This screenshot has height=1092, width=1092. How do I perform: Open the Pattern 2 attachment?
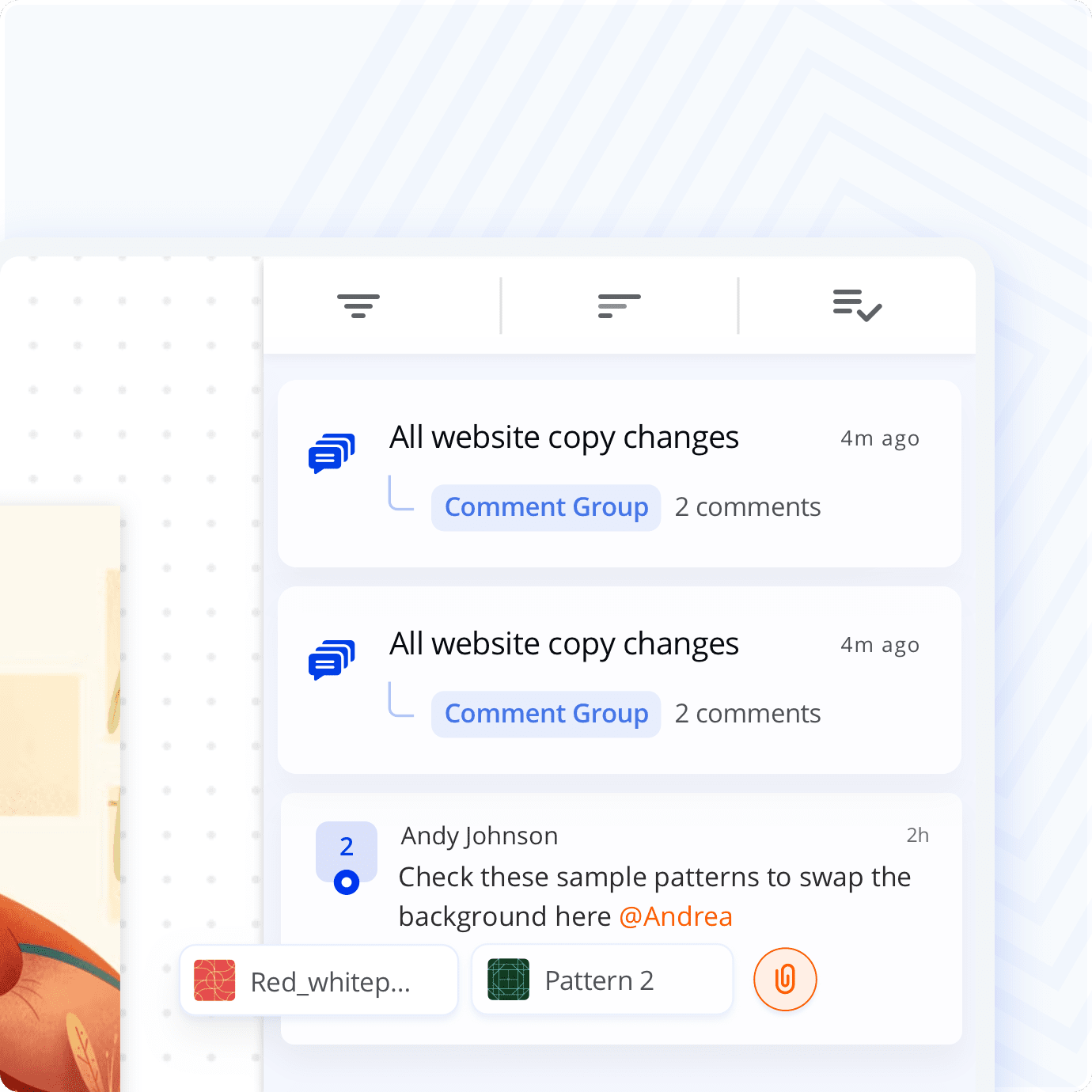pyautogui.click(x=602, y=980)
